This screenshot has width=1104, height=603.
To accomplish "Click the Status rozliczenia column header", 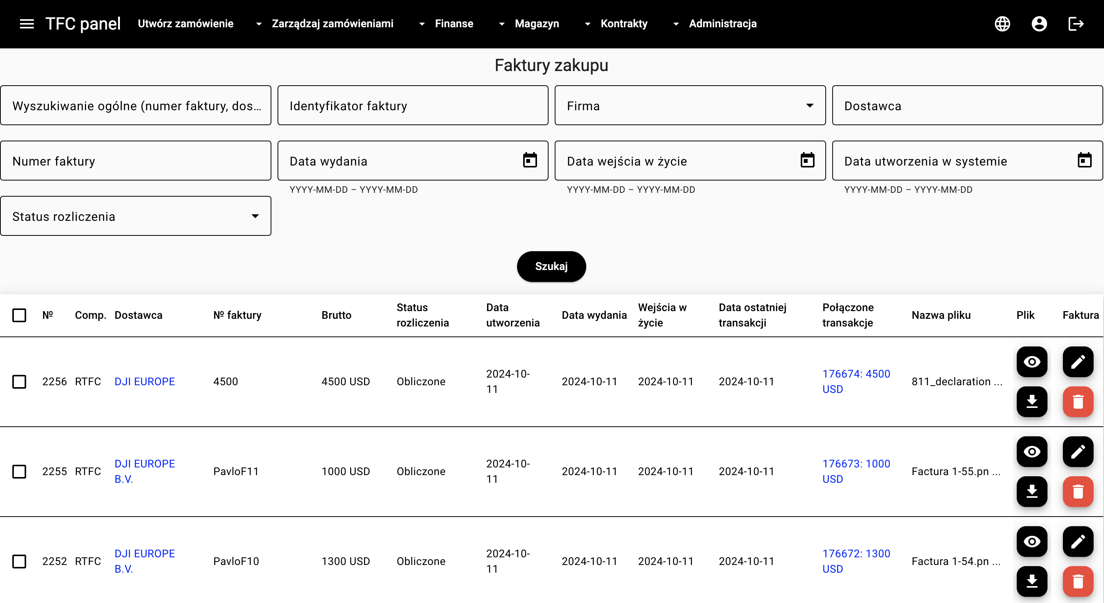I will click(422, 315).
